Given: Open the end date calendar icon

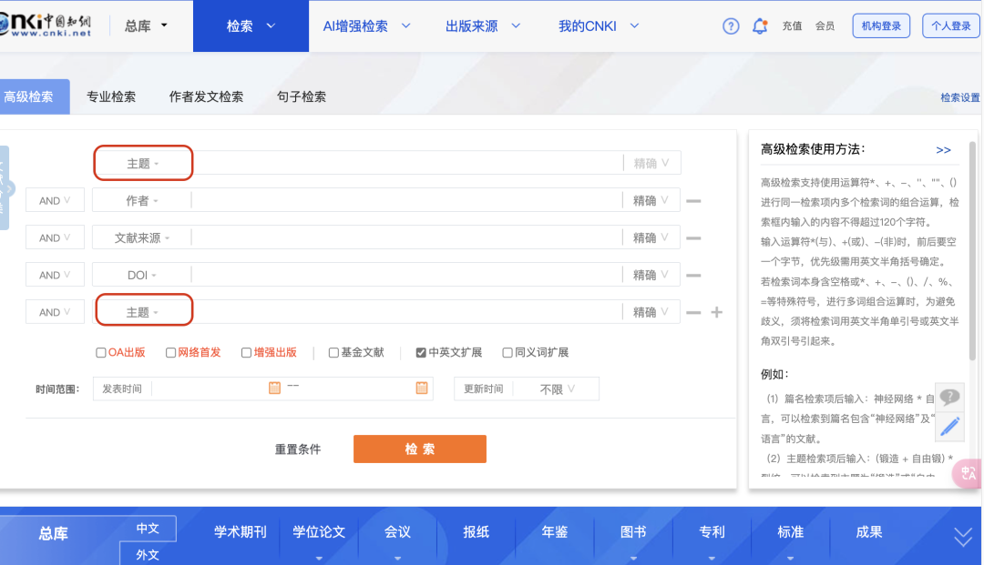Looking at the screenshot, I should pyautogui.click(x=422, y=388).
